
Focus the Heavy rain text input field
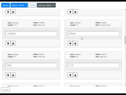click(x=31, y=34)
